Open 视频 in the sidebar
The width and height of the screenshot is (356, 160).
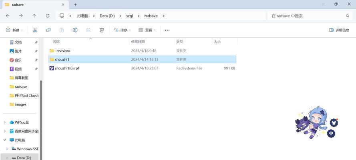(x=18, y=69)
